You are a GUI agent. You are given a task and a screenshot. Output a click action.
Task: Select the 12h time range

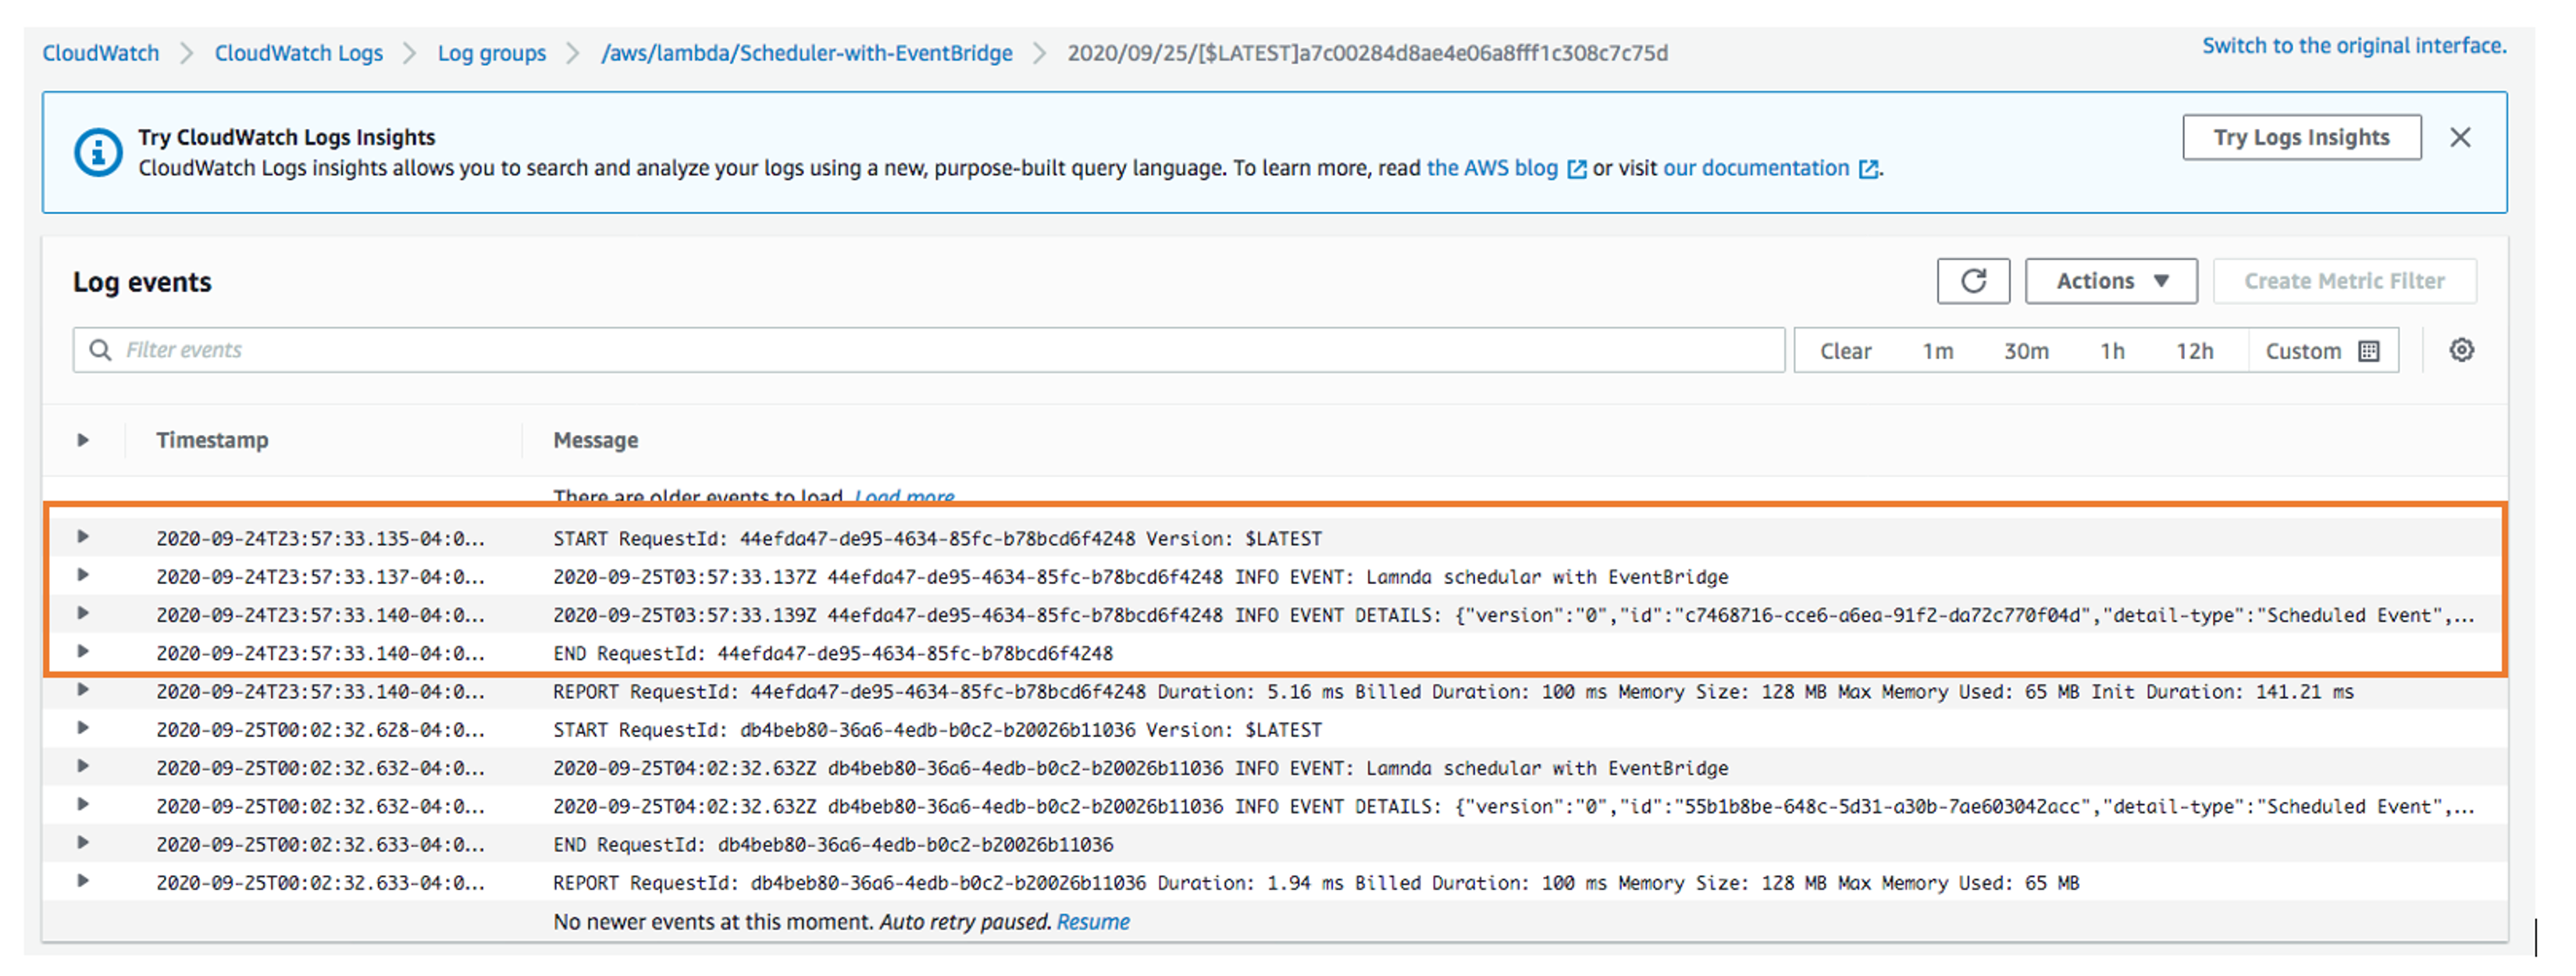(x=2196, y=350)
